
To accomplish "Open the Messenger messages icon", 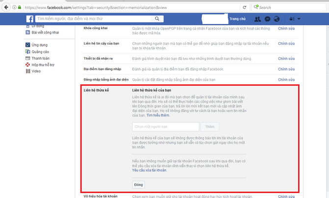I will pyautogui.click(x=267, y=19).
